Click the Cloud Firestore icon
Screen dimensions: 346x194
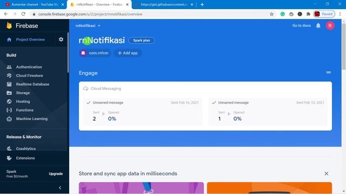click(x=9, y=75)
